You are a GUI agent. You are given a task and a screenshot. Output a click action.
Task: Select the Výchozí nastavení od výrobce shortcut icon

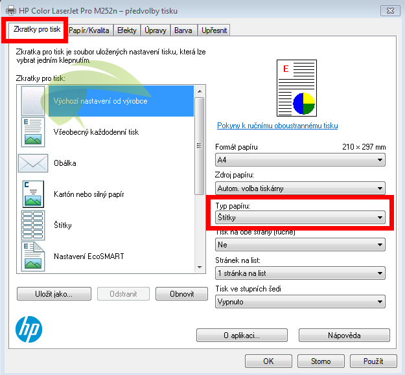coord(32,101)
